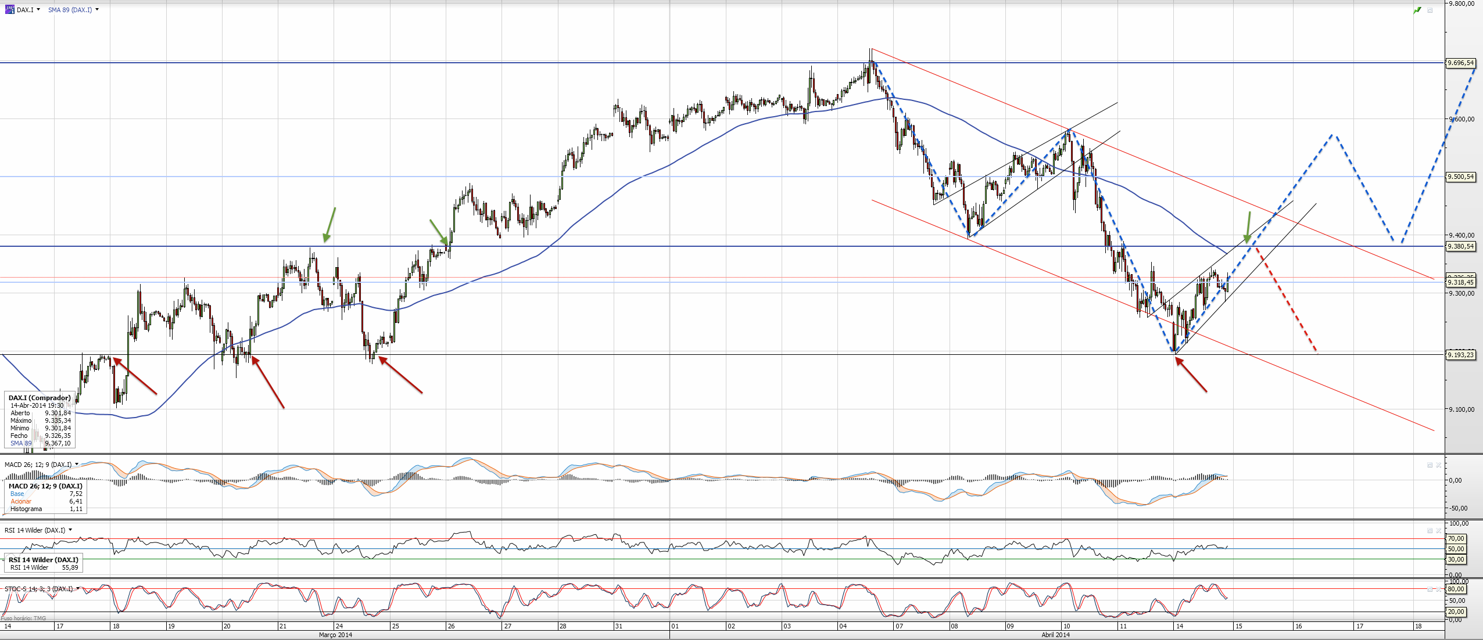Click the CFD instrument icon beside DAX.I
The image size is (1483, 640).
coord(9,9)
